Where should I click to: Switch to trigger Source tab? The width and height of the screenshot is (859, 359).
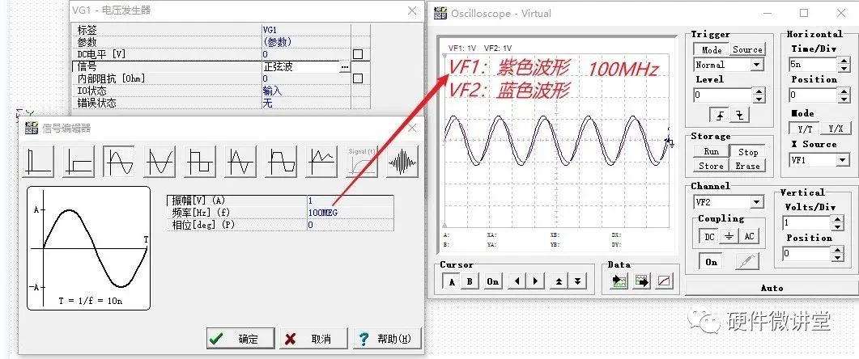(x=747, y=49)
